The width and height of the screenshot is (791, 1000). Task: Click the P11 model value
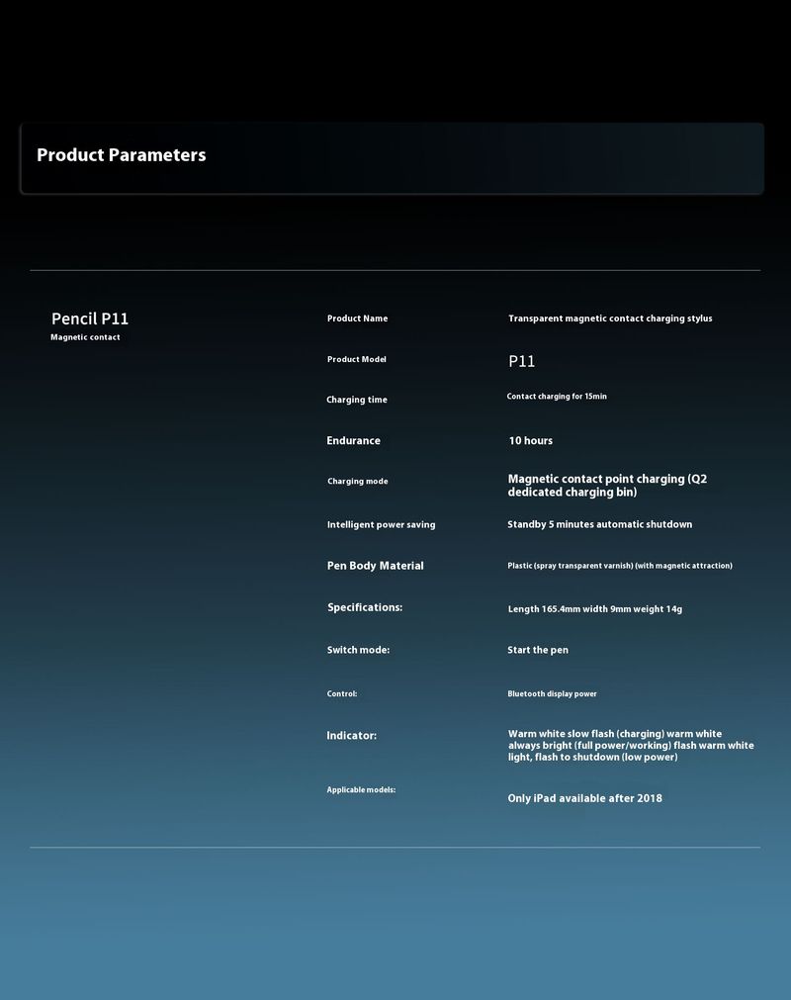(522, 362)
